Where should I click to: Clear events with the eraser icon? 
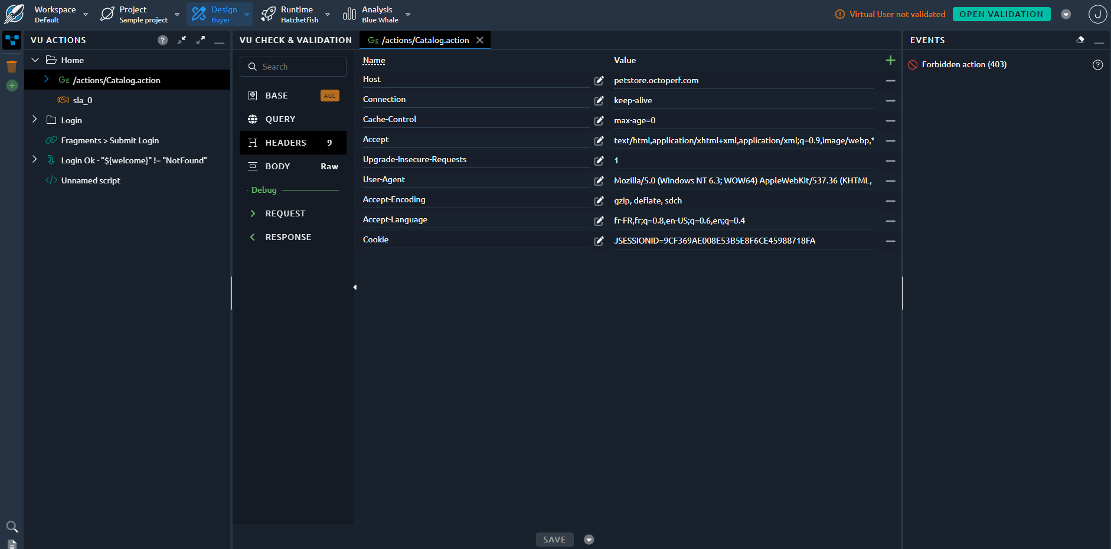pos(1080,40)
